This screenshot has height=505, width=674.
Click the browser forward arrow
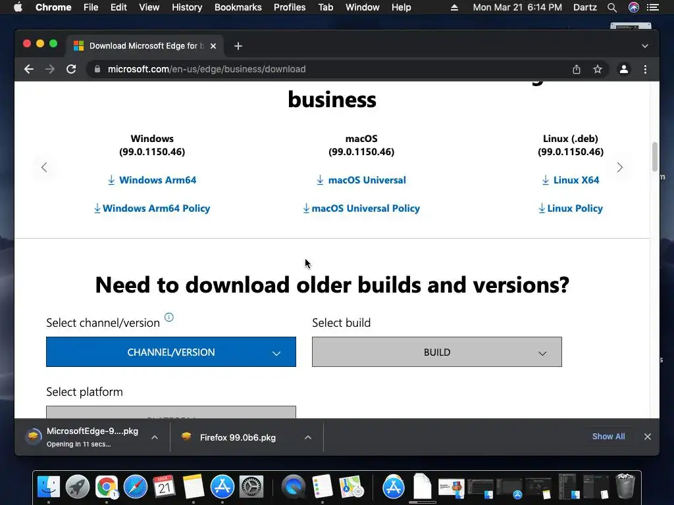point(50,69)
